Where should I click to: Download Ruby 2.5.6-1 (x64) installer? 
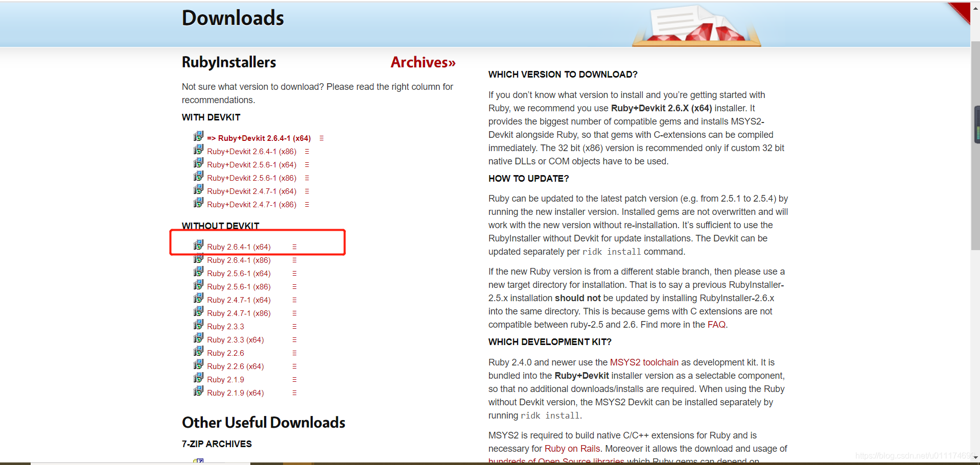coord(239,274)
